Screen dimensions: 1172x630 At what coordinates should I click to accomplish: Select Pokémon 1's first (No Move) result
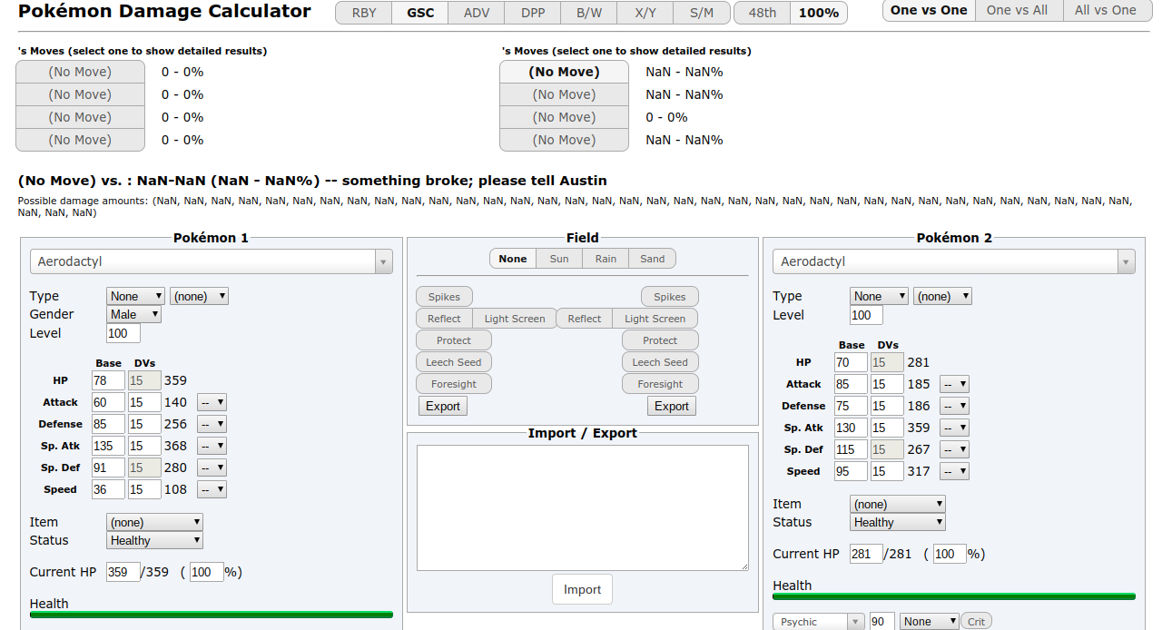(x=80, y=72)
